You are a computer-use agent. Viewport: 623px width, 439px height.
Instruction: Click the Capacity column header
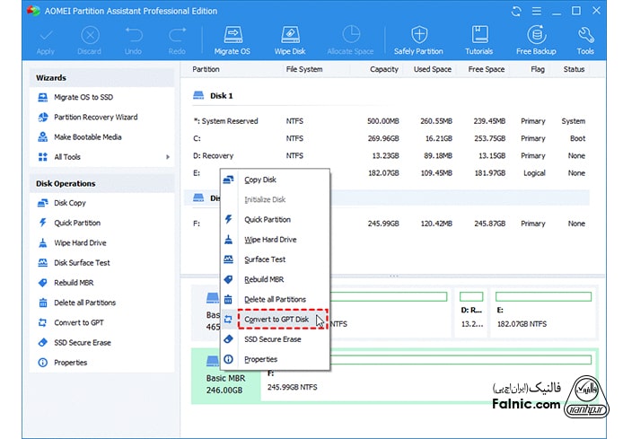click(383, 69)
